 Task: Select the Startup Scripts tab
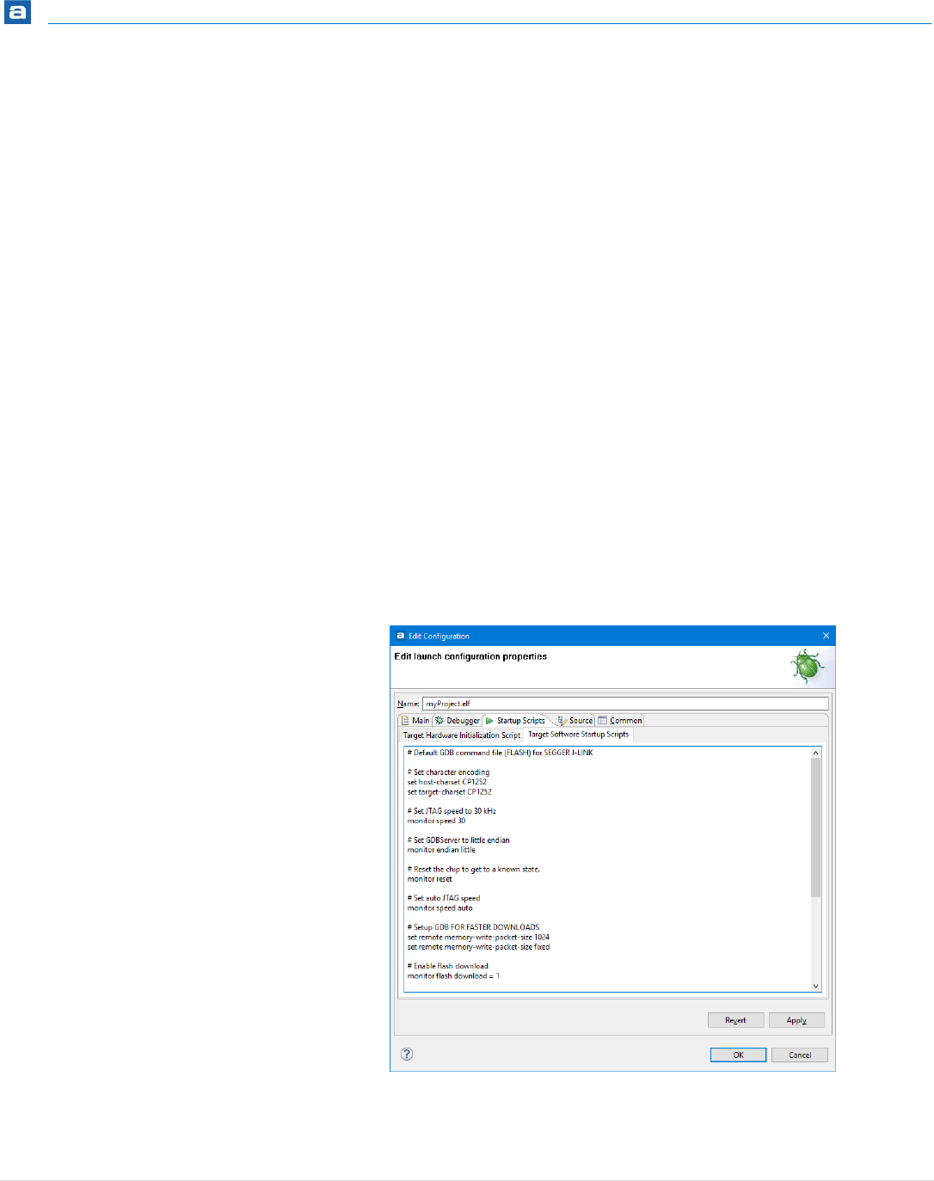(x=516, y=721)
